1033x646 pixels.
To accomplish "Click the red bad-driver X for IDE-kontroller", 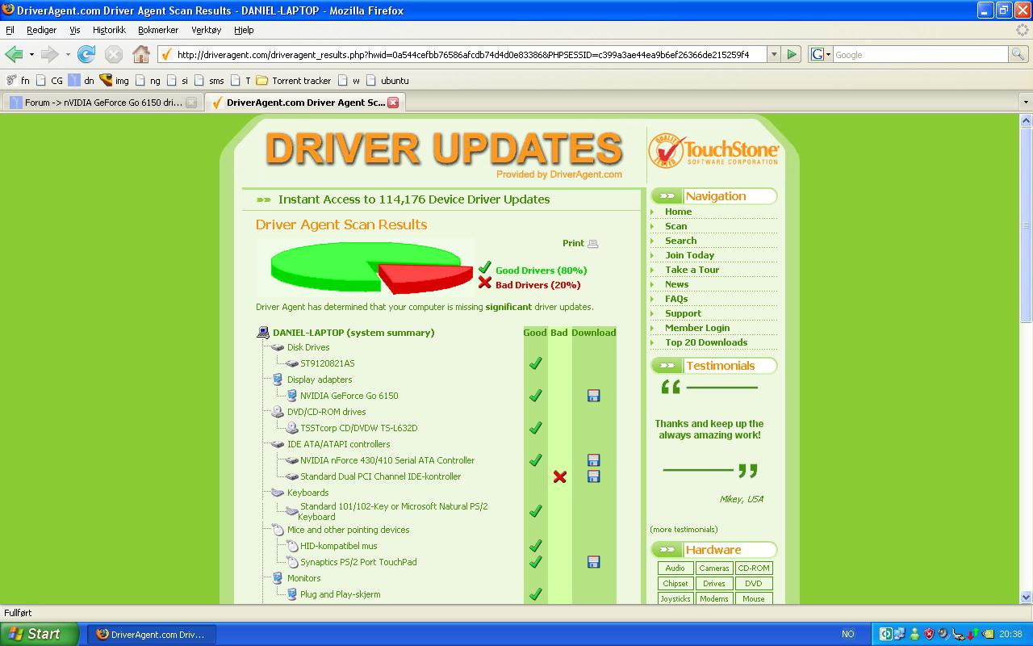I will (559, 476).
